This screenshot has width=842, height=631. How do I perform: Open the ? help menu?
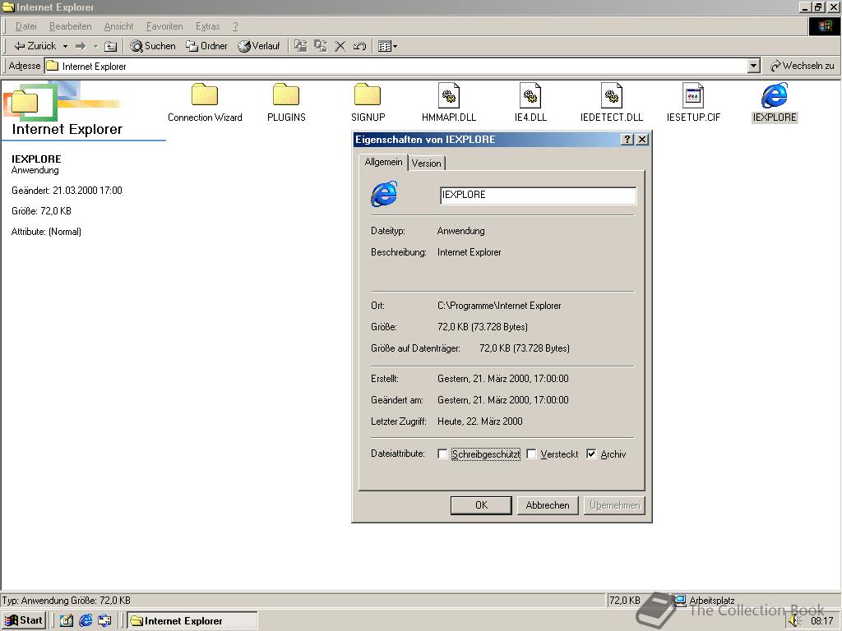[x=235, y=26]
